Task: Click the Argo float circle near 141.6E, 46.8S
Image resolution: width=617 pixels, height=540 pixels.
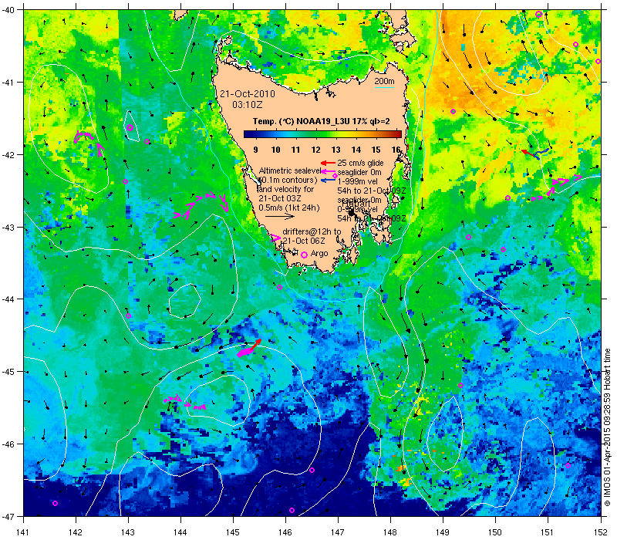Action: pos(55,504)
